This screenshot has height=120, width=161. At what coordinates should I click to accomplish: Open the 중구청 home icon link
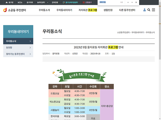tap(9, 3)
